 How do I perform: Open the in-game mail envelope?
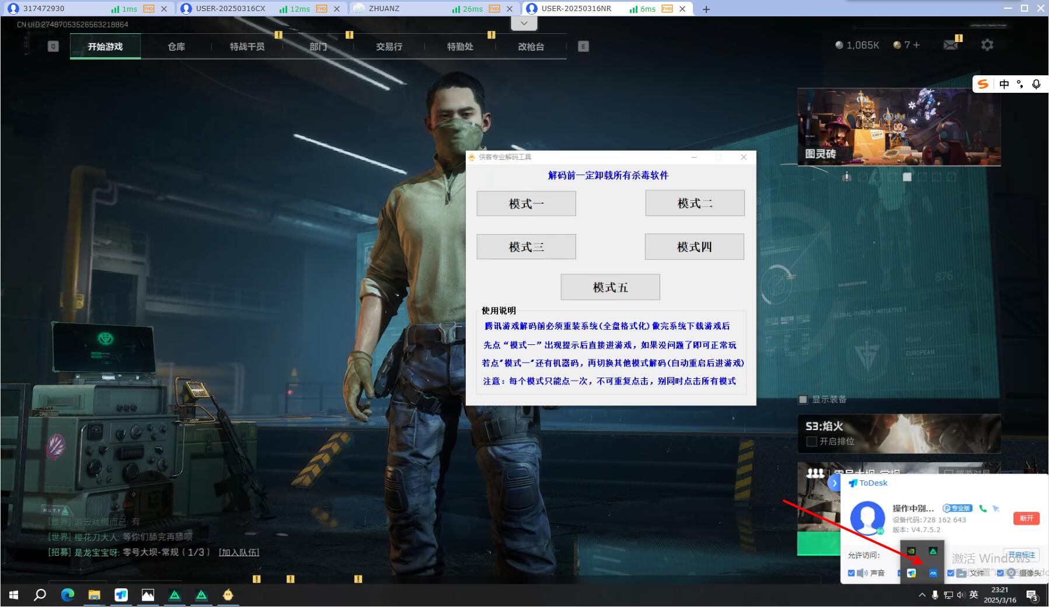(x=950, y=45)
